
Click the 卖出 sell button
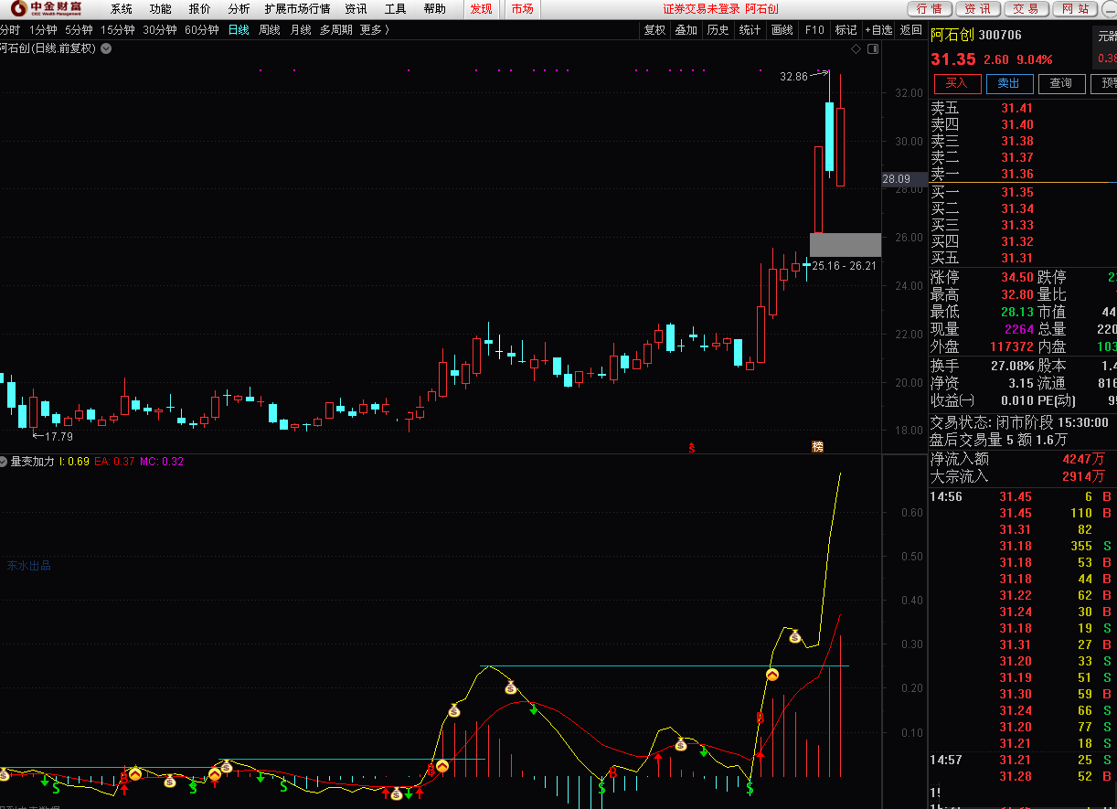[1009, 83]
